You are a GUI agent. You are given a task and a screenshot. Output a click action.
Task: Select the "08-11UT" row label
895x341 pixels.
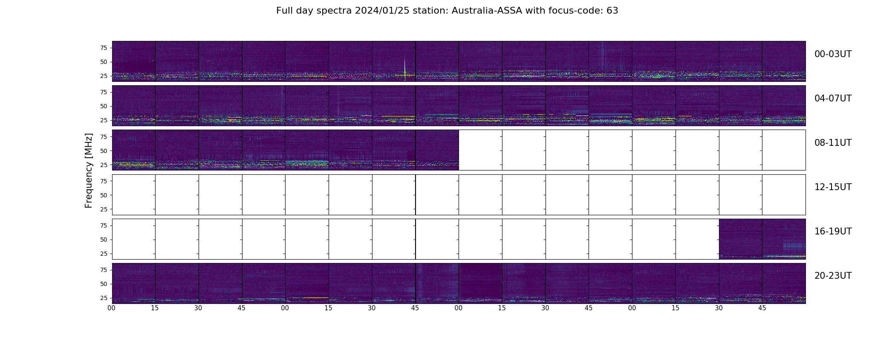point(833,143)
